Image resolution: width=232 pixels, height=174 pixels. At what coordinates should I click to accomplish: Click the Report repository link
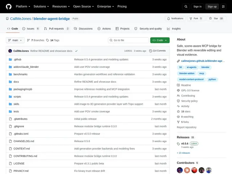click(x=187, y=127)
